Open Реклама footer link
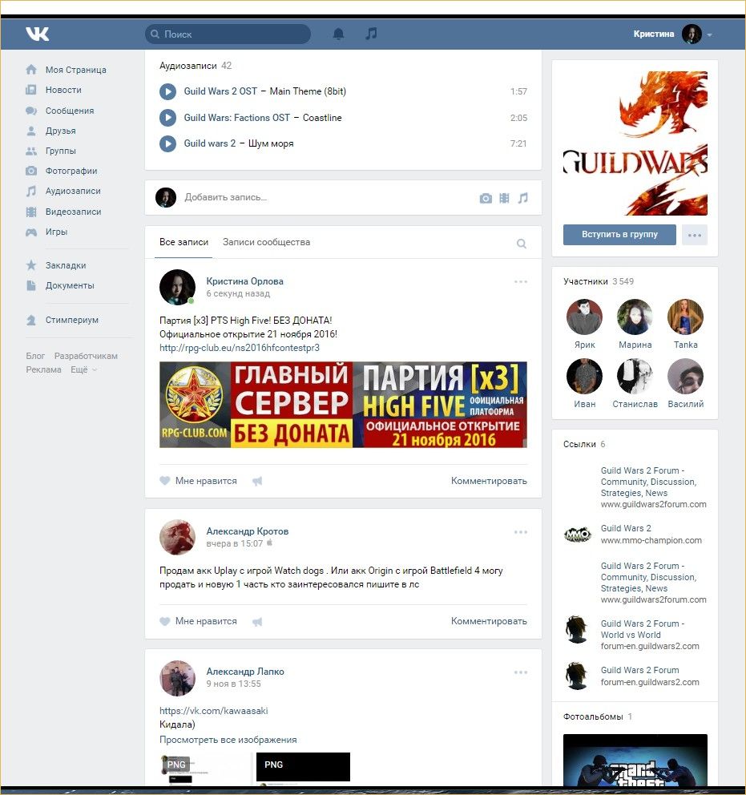746x795 pixels. [x=43, y=369]
